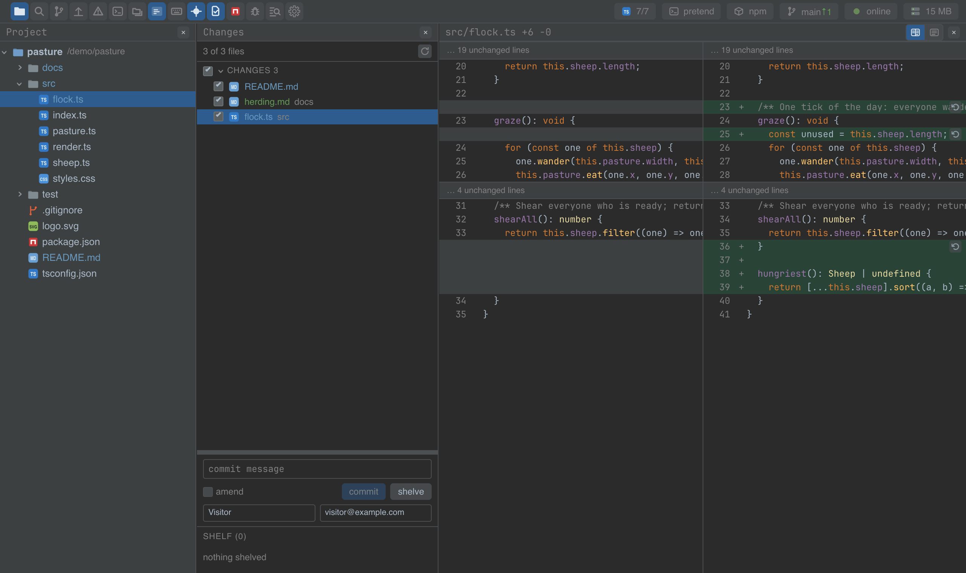
Task: Enable the amend checkbox
Action: pyautogui.click(x=208, y=492)
